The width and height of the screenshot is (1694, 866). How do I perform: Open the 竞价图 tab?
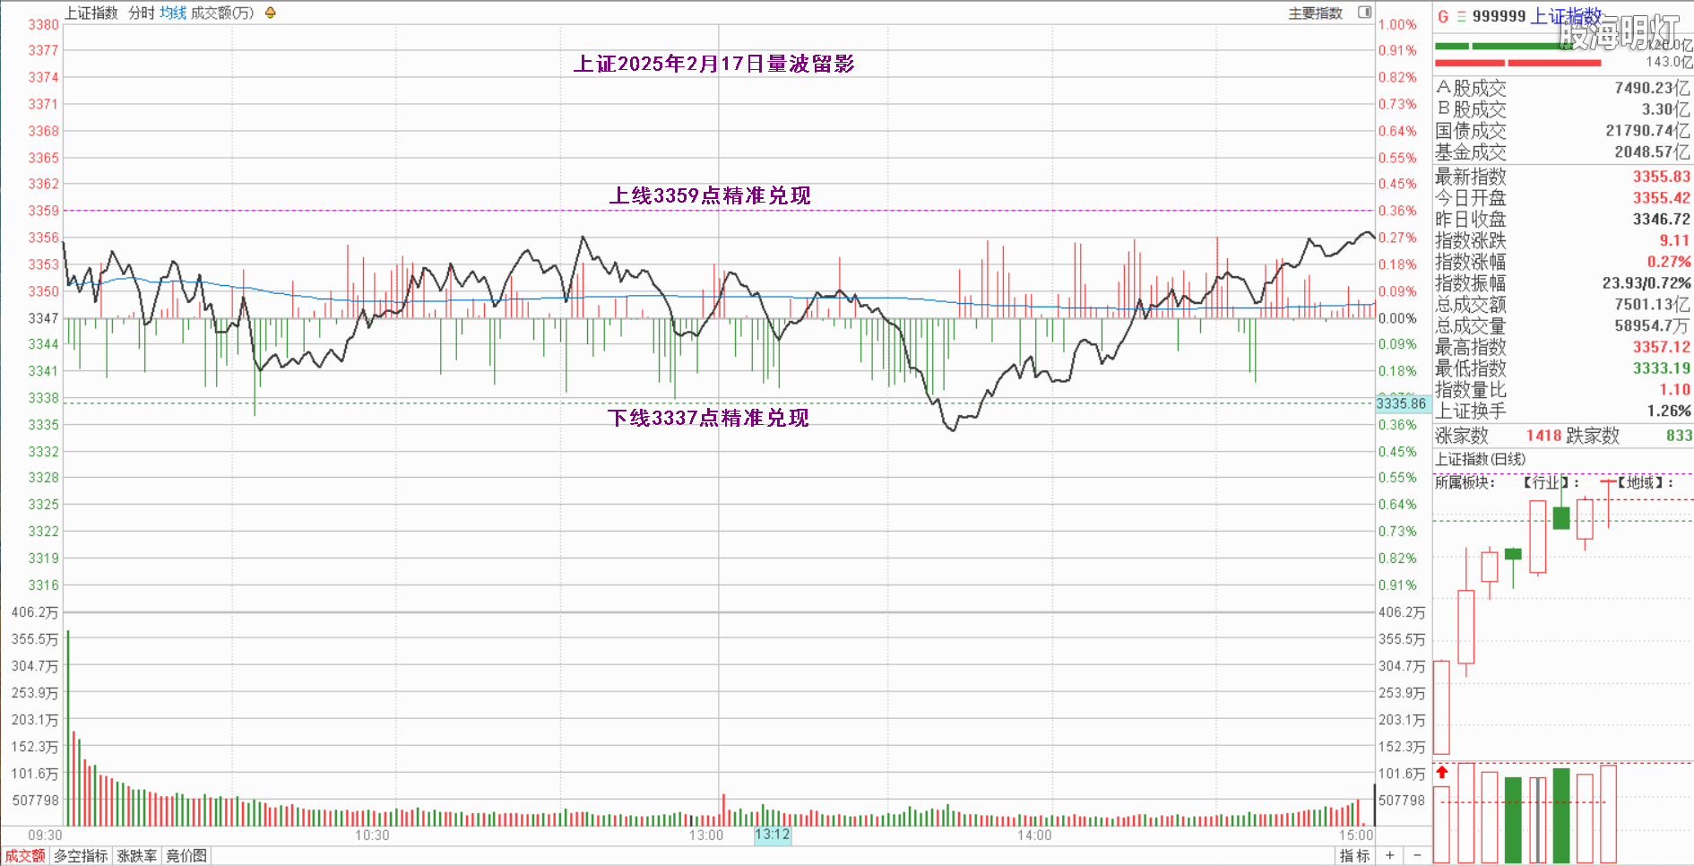186,856
